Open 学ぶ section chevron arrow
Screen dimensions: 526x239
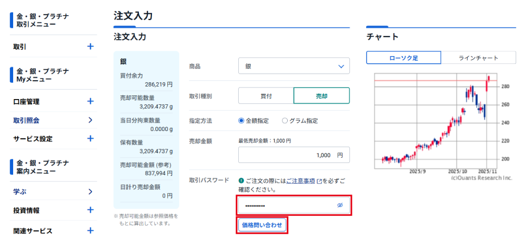click(90, 192)
